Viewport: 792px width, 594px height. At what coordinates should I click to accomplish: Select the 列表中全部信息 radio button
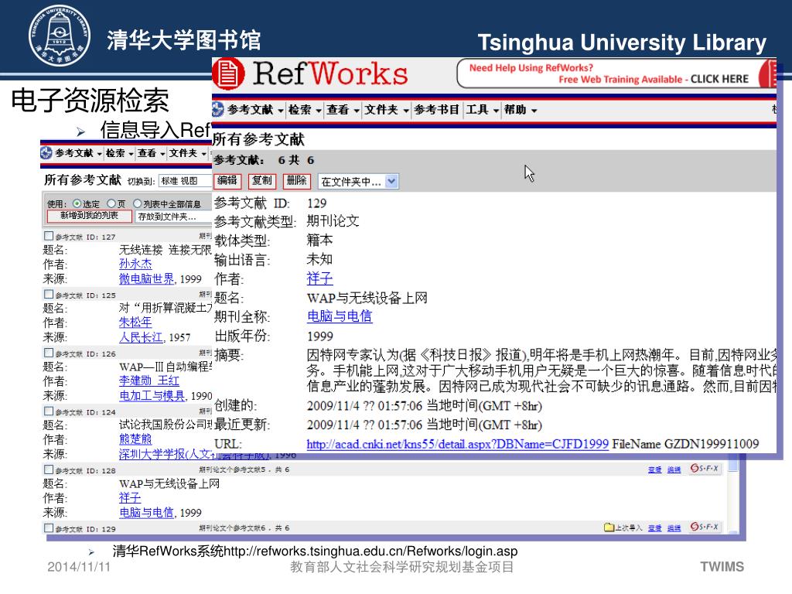pyautogui.click(x=138, y=203)
